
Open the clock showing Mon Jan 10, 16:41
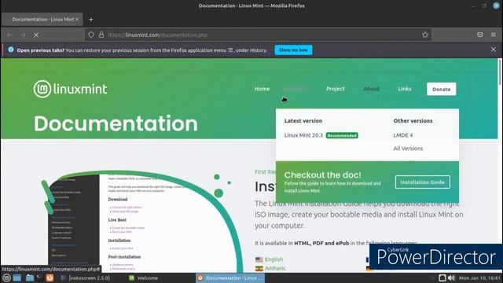[x=479, y=277]
